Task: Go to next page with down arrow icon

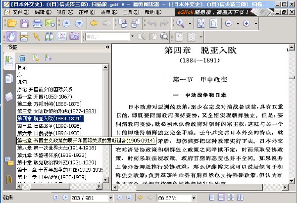Action: pyautogui.click(x=79, y=23)
